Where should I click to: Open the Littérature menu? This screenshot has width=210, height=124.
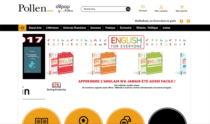pos(52,28)
